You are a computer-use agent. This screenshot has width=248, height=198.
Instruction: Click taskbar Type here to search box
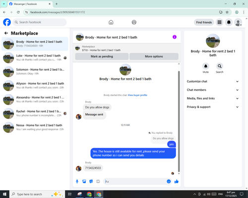tap(37, 194)
